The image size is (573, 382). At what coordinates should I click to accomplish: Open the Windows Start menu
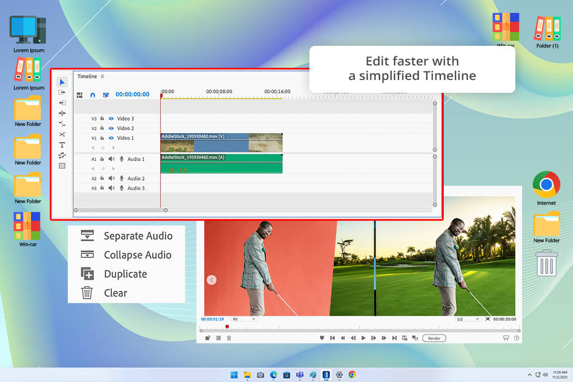[234, 375]
